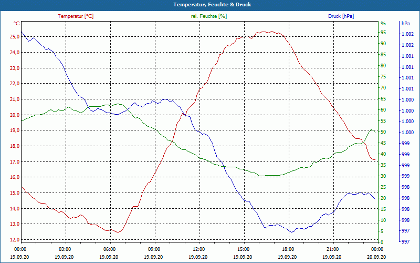
Task: Click temperature axis value '13,0'
Action: tap(15, 224)
